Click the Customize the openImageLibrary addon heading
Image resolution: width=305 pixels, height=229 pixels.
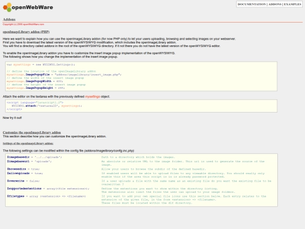click(32, 132)
